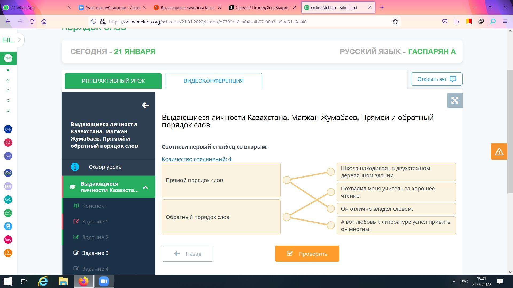
Task: Select connector circle for Обратный порядок слов
Action: click(x=286, y=217)
